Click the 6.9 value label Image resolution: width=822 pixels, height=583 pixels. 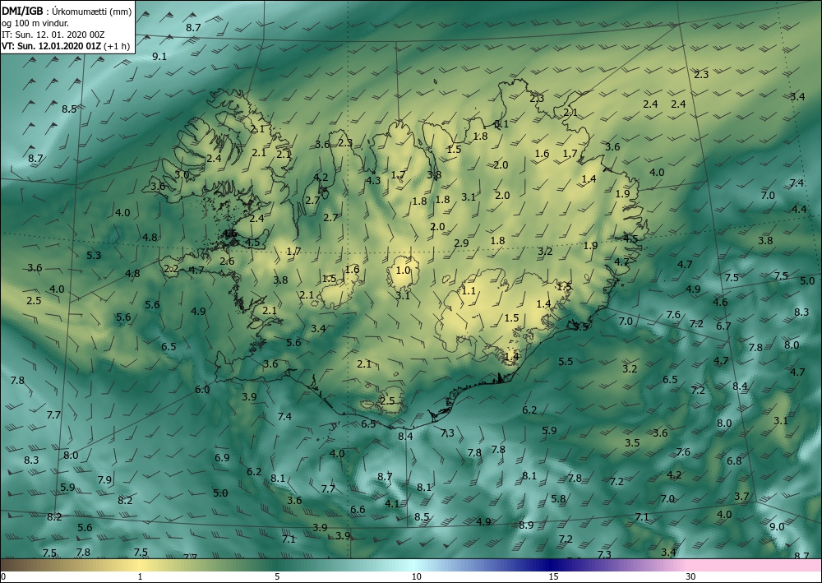[222, 458]
